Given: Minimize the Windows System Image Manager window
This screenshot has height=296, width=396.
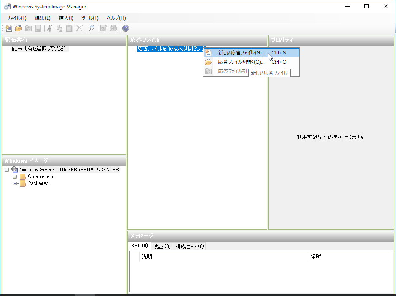Looking at the screenshot, I should (348, 7).
